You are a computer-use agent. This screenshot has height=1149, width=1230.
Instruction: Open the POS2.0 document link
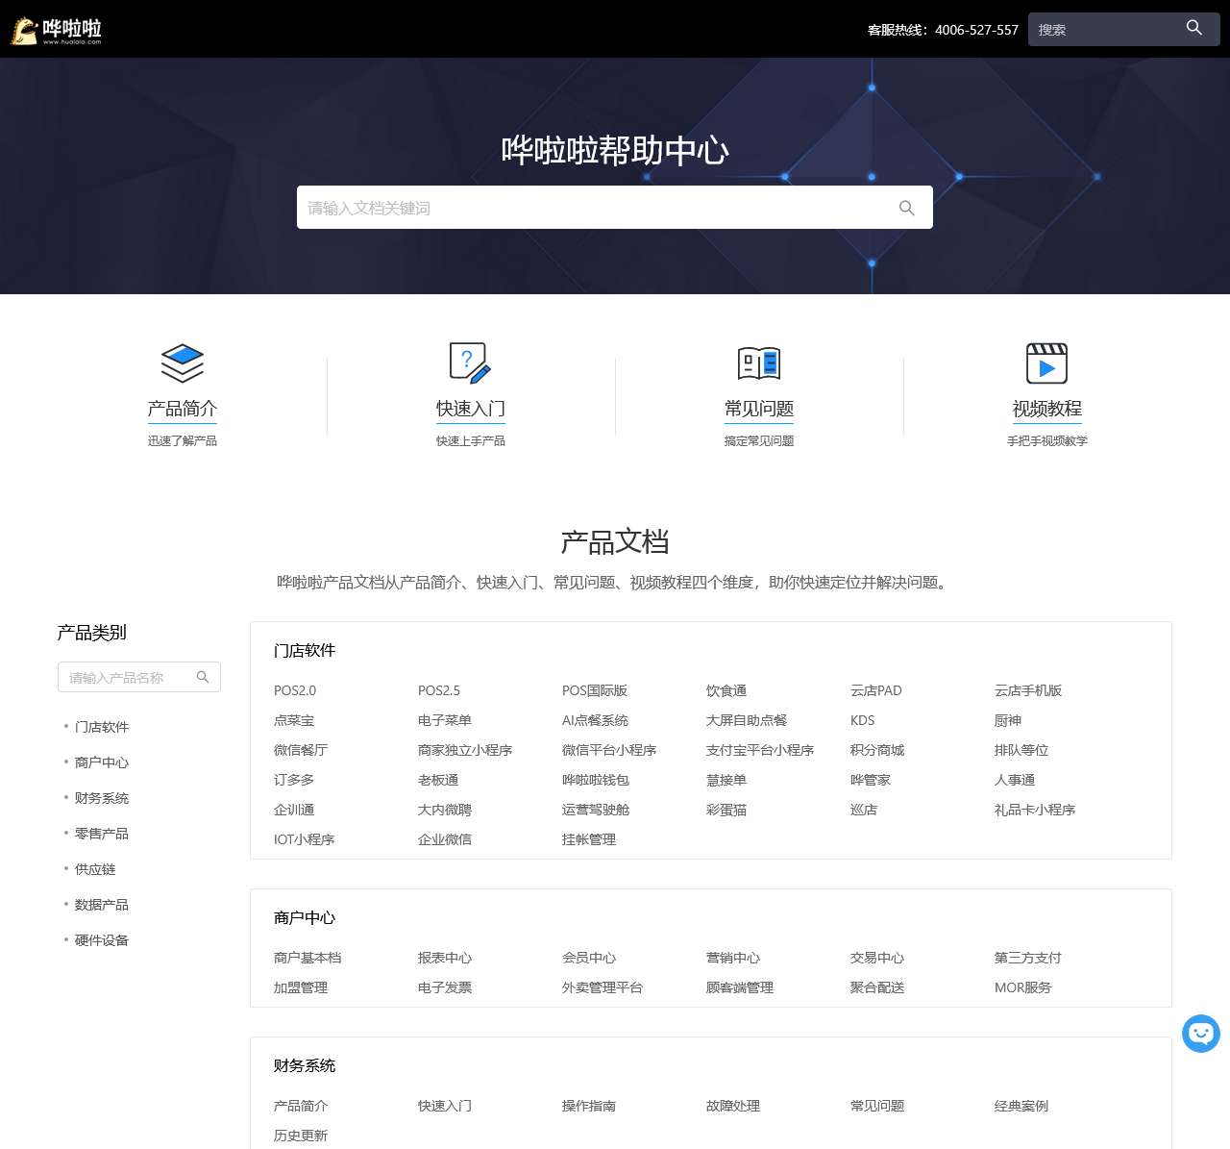pyautogui.click(x=295, y=690)
